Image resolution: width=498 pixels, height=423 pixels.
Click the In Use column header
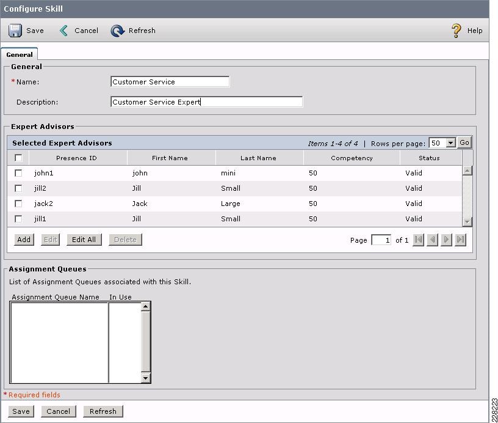tap(120, 297)
